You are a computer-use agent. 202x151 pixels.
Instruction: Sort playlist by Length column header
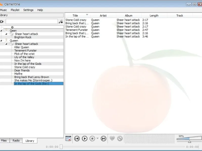click(x=154, y=16)
